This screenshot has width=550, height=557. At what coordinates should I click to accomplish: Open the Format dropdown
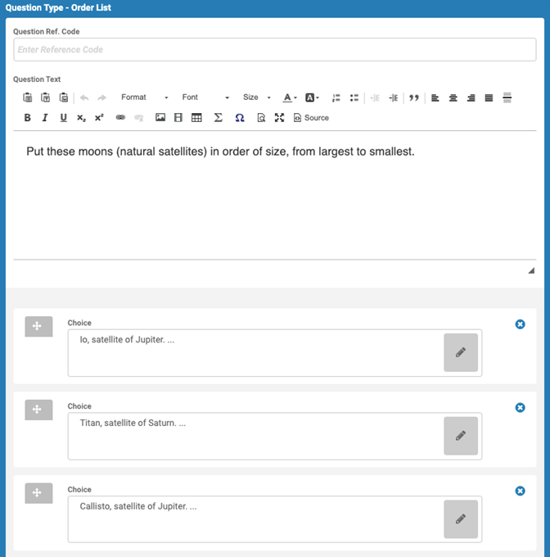click(x=144, y=97)
